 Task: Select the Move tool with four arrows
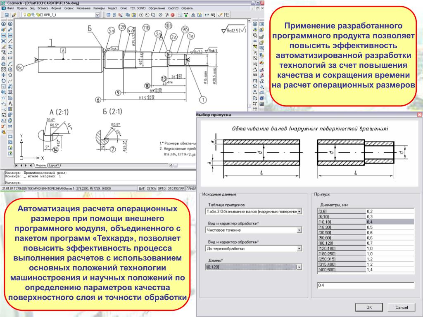[x=3, y=75]
